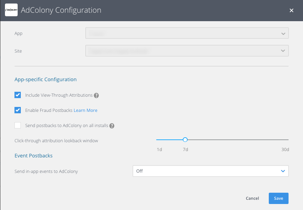
Task: Click the lookback window slider handle
Action: coord(185,140)
